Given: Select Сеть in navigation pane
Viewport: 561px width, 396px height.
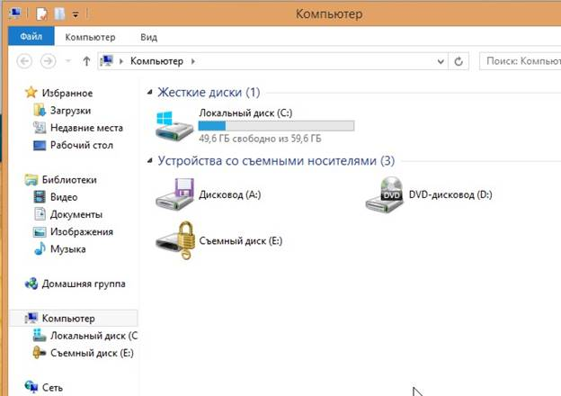Looking at the screenshot, I should click(x=52, y=387).
